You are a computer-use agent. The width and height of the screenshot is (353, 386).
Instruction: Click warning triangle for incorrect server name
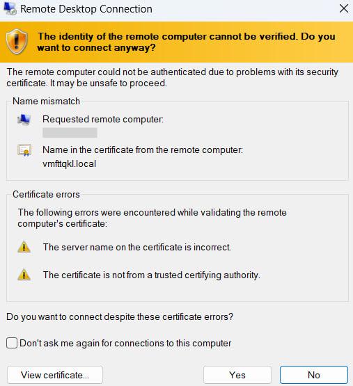tap(24, 247)
